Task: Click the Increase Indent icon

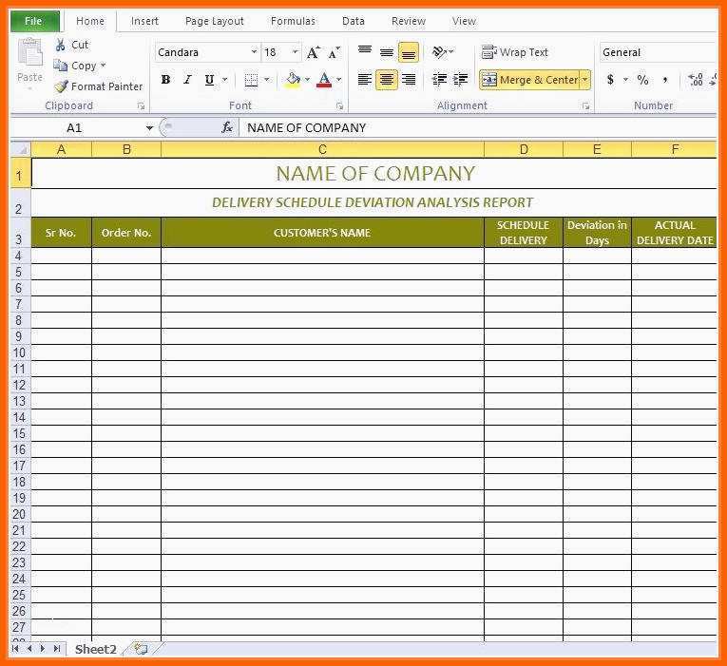Action: coord(461,80)
